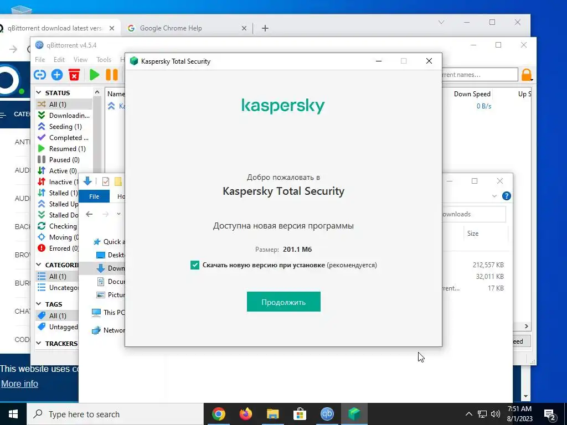The image size is (567, 425).
Task: Select Uncategorized under CATEGORIES
Action: point(58,288)
